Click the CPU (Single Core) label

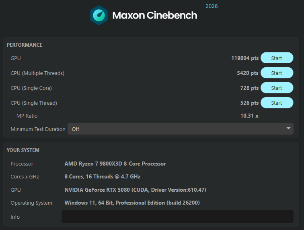pos(31,88)
